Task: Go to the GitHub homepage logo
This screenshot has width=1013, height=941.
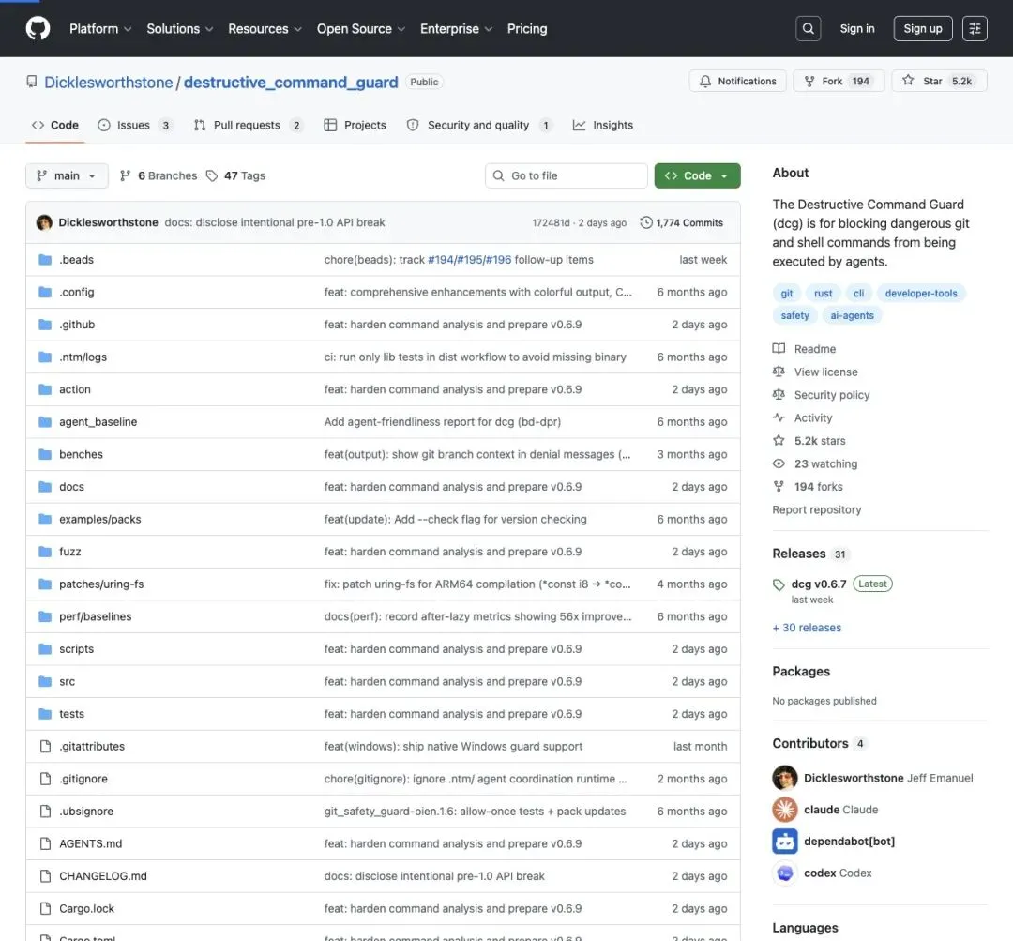Action: pos(38,28)
